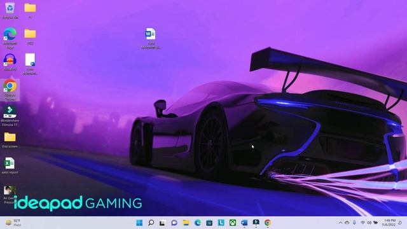Open the clock and date calendar
Screen dimensions: 407x229
click(389, 223)
